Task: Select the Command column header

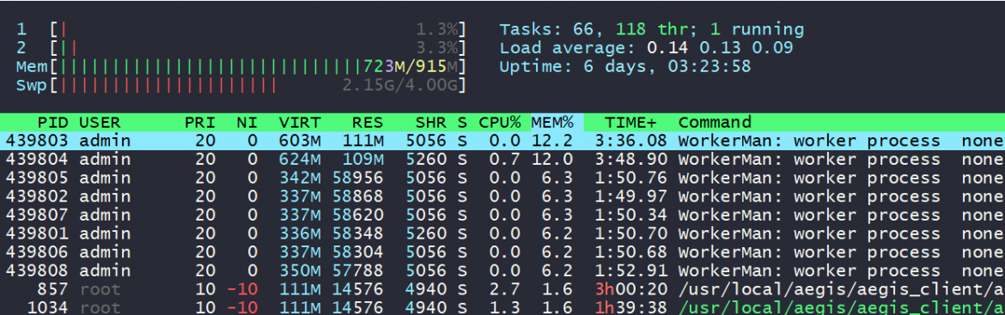Action: click(x=714, y=122)
